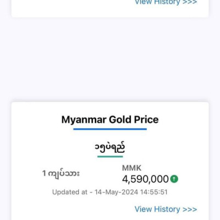Click the MMK currency label
Screen dimensions: 220x220
tap(131, 168)
